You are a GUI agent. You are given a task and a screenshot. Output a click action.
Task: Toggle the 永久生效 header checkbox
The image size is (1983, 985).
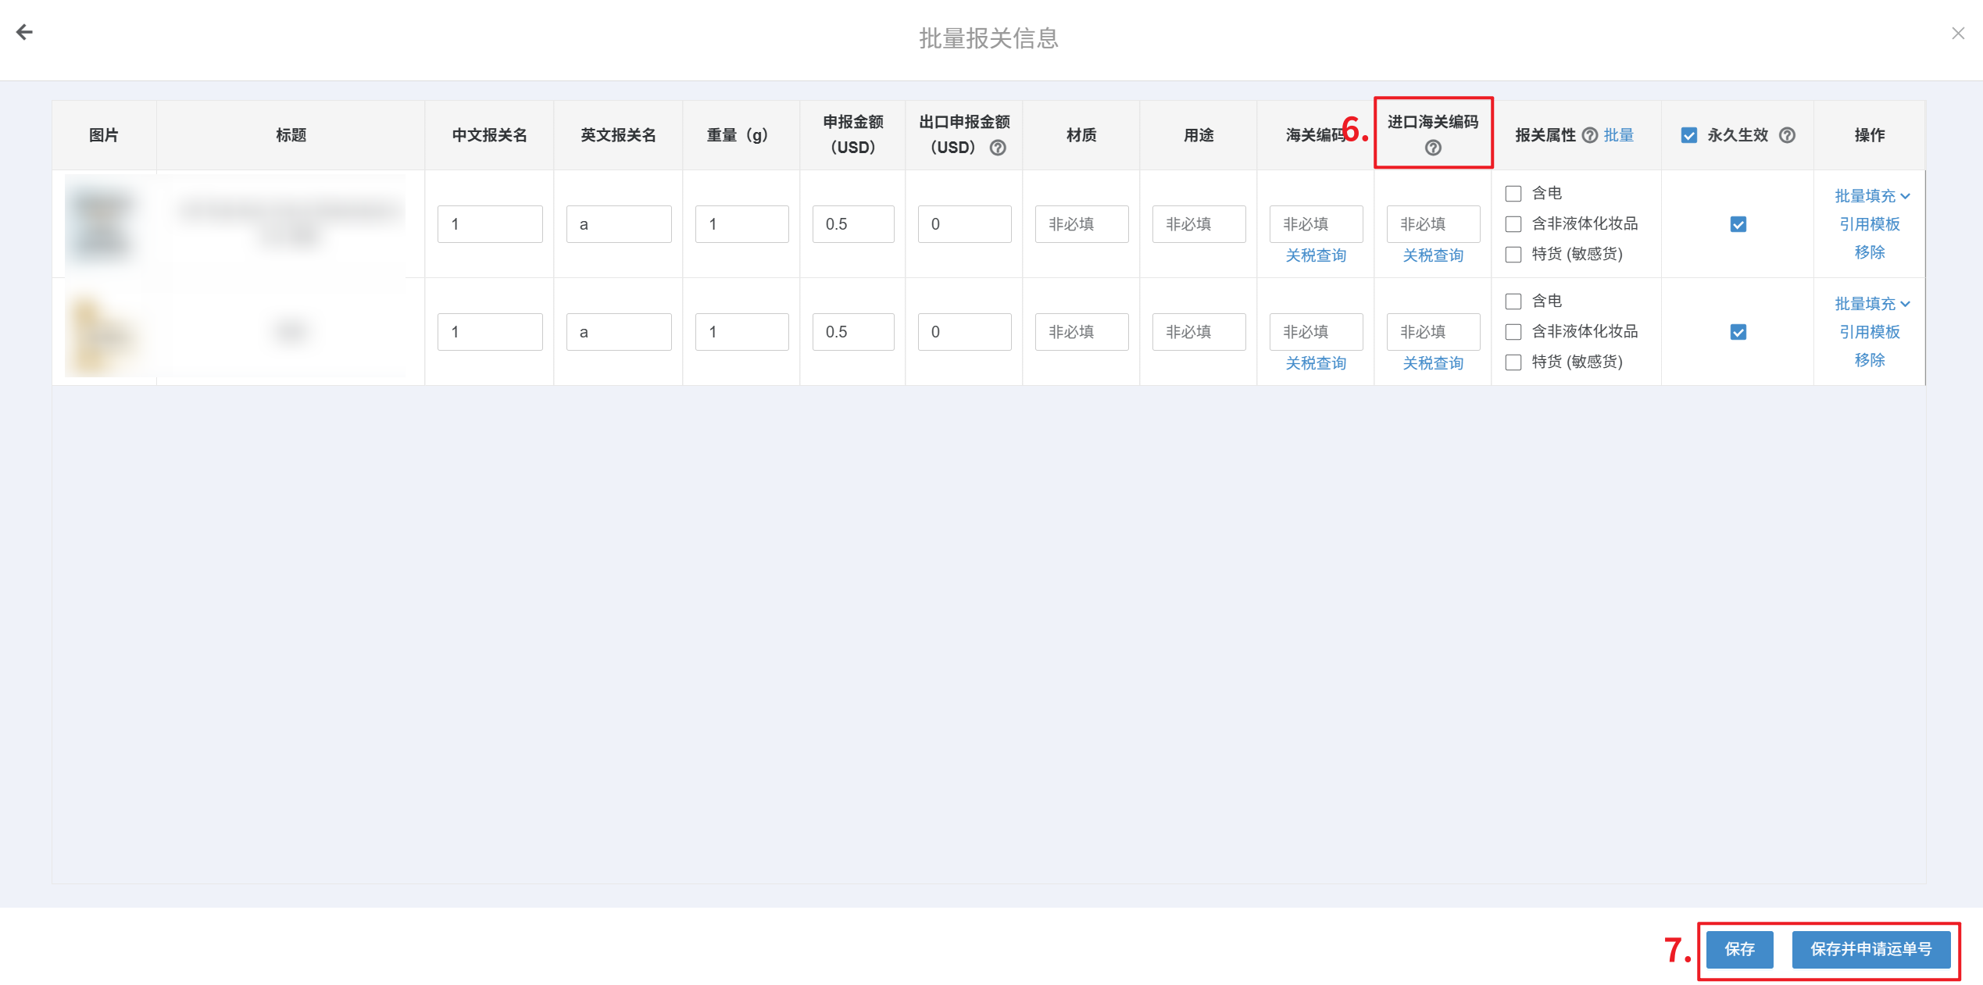coord(1688,135)
